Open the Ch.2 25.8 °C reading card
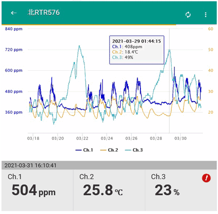This screenshot has width=218, height=214. coord(109,190)
